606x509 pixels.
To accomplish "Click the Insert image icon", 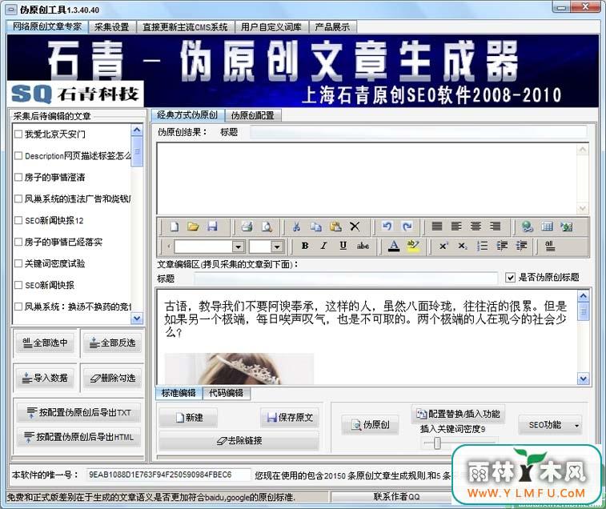I will pyautogui.click(x=567, y=226).
